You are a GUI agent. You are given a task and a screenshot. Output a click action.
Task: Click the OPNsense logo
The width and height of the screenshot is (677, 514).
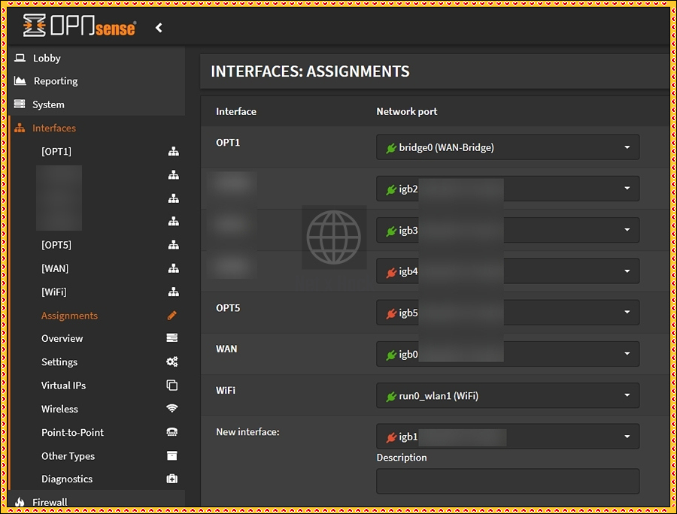[79, 27]
